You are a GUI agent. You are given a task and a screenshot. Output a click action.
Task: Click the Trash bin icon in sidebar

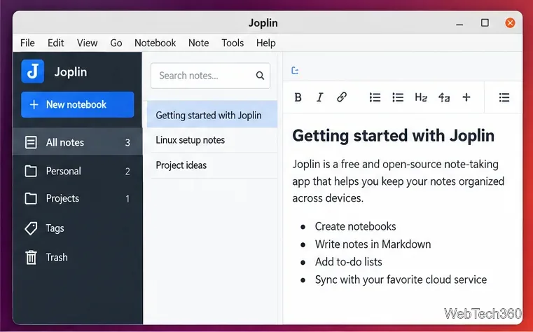point(32,257)
